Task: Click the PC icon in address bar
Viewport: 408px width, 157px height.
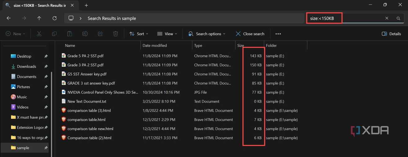Action: [71, 18]
